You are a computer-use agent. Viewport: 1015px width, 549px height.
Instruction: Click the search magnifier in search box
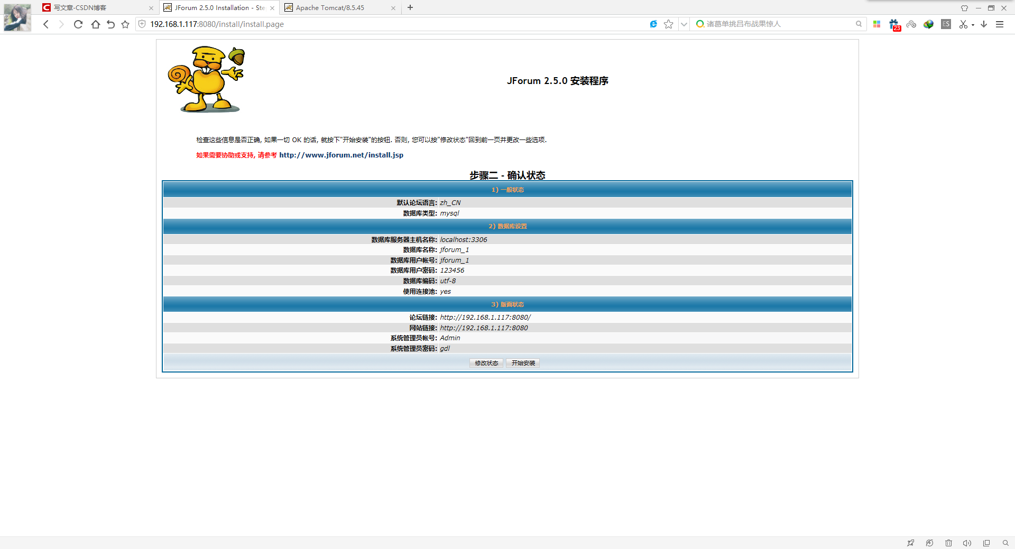[x=859, y=24]
